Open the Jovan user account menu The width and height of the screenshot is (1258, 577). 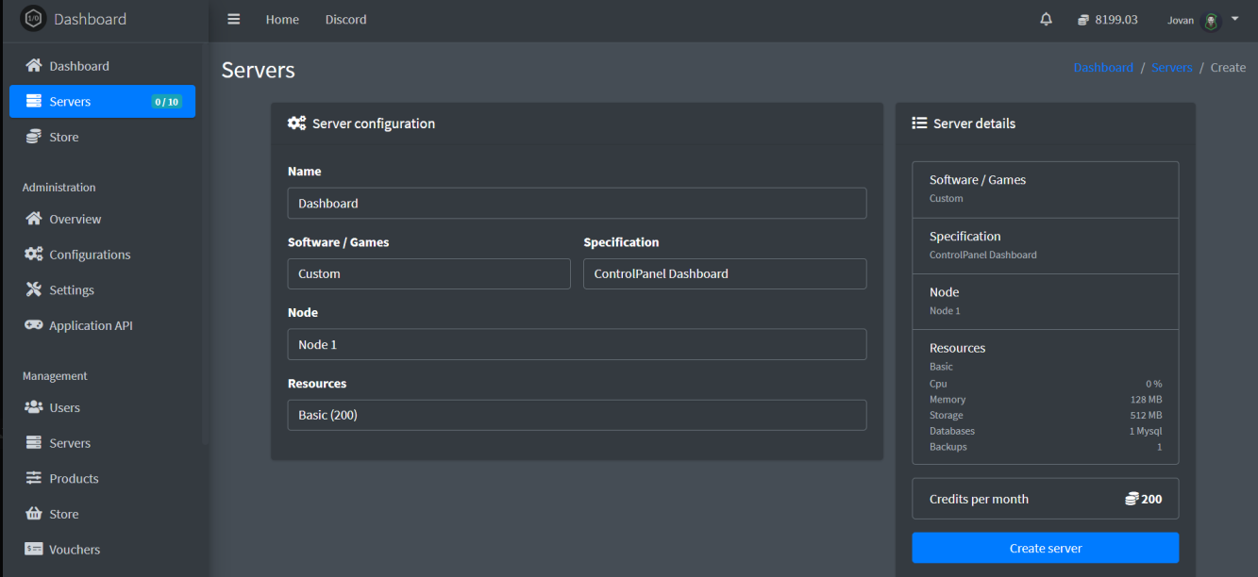click(x=1199, y=18)
